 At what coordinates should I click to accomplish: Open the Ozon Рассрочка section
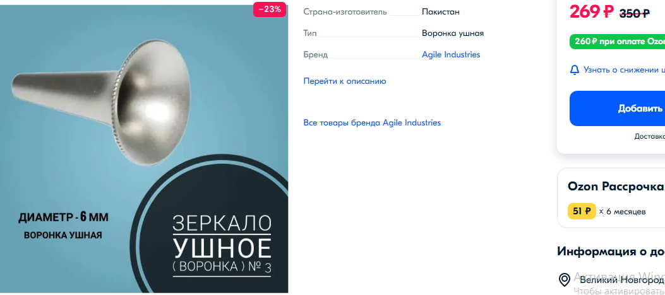click(x=615, y=186)
